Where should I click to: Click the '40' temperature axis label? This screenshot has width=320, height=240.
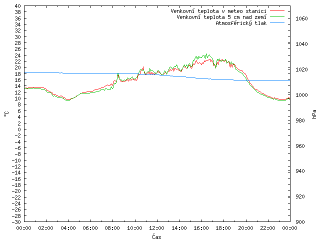[x=18, y=6]
